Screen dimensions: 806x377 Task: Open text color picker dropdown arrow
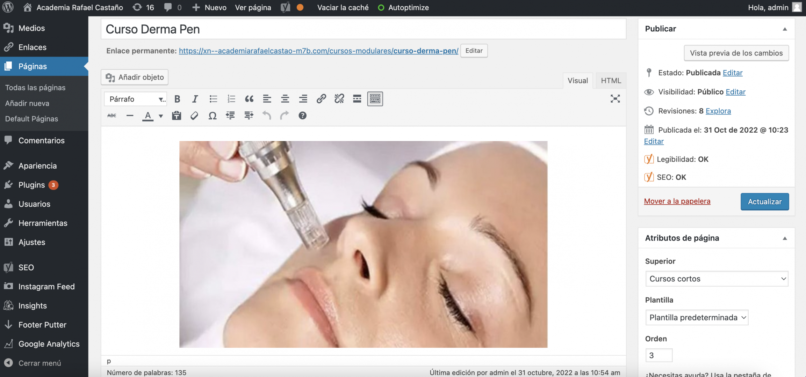(x=161, y=116)
